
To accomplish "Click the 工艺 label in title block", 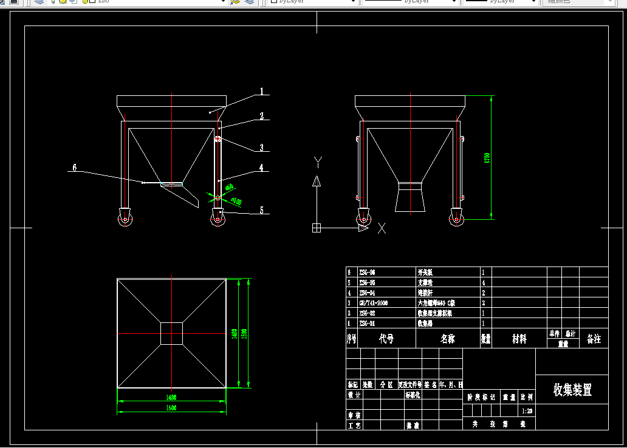I will tap(354, 426).
